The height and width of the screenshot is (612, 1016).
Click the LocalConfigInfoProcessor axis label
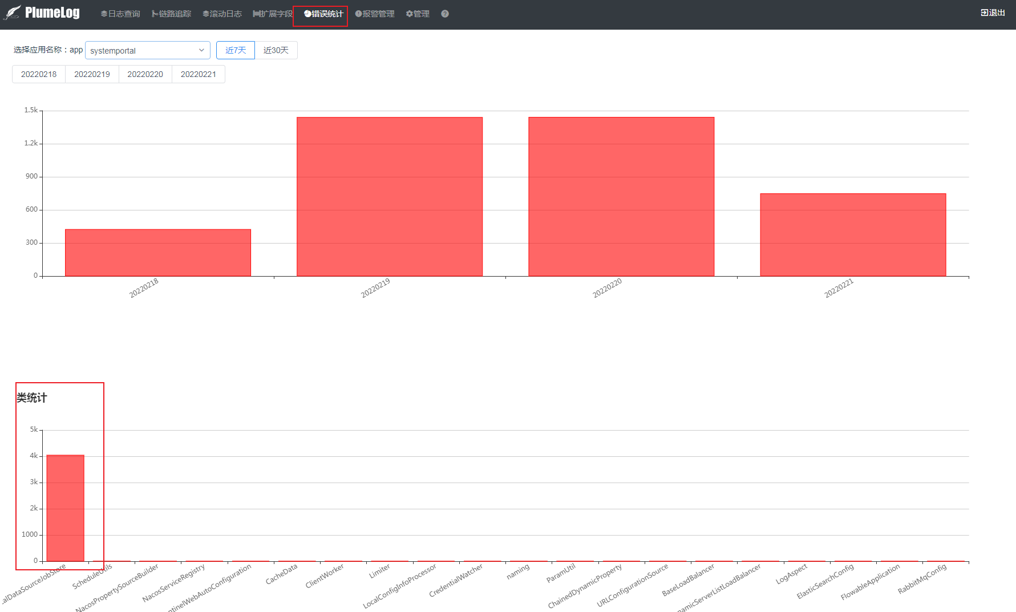pos(399,586)
